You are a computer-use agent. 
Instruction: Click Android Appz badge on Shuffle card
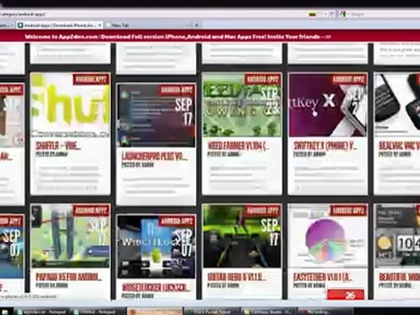(91, 79)
